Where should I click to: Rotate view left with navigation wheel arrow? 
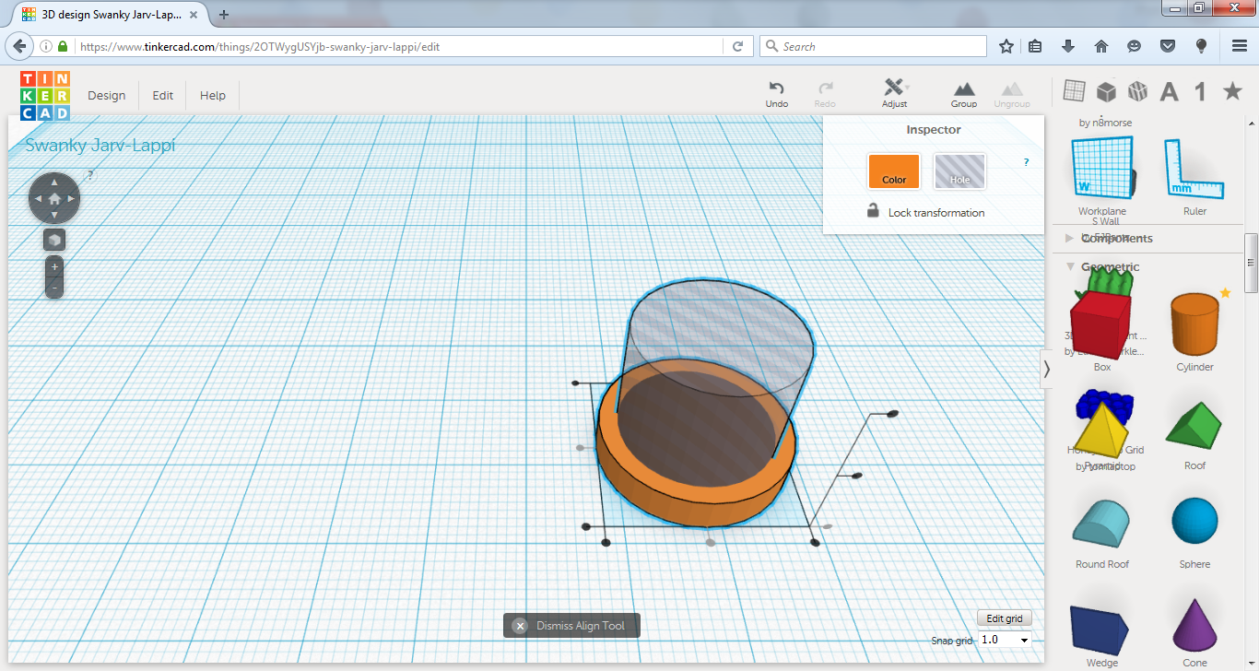coord(37,198)
